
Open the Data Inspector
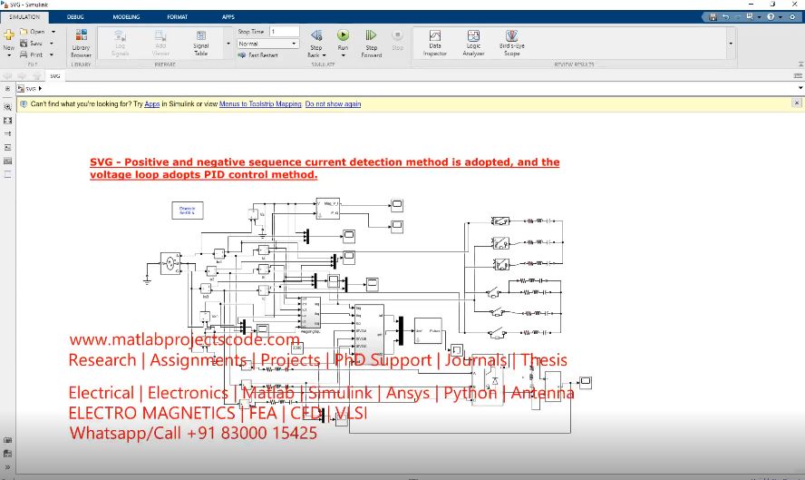435,43
